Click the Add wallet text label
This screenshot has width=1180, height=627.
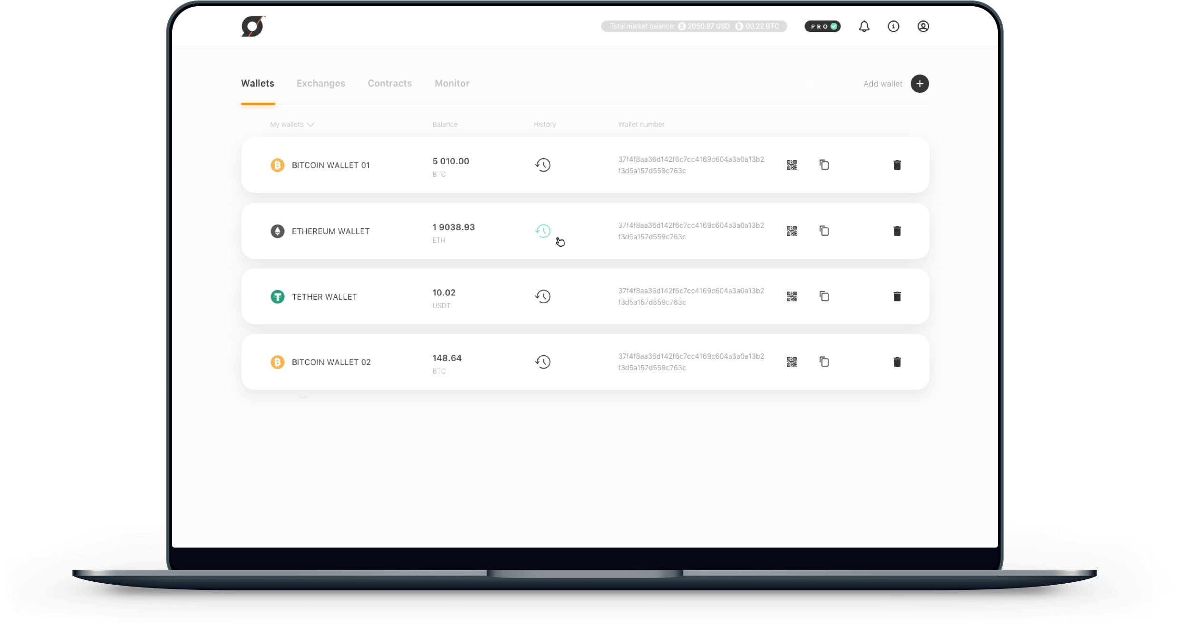[883, 84]
